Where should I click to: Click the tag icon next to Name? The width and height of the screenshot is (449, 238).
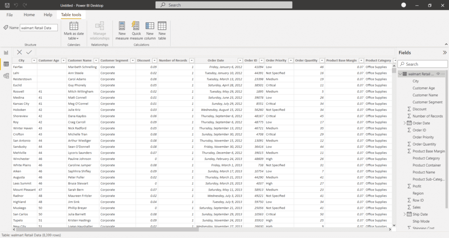pyautogui.click(x=6, y=28)
